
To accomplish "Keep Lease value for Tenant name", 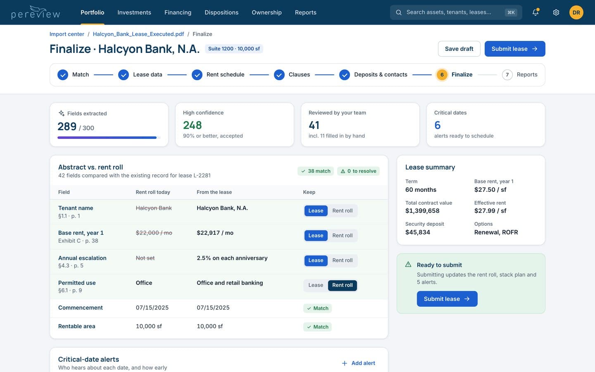I will pyautogui.click(x=316, y=211).
